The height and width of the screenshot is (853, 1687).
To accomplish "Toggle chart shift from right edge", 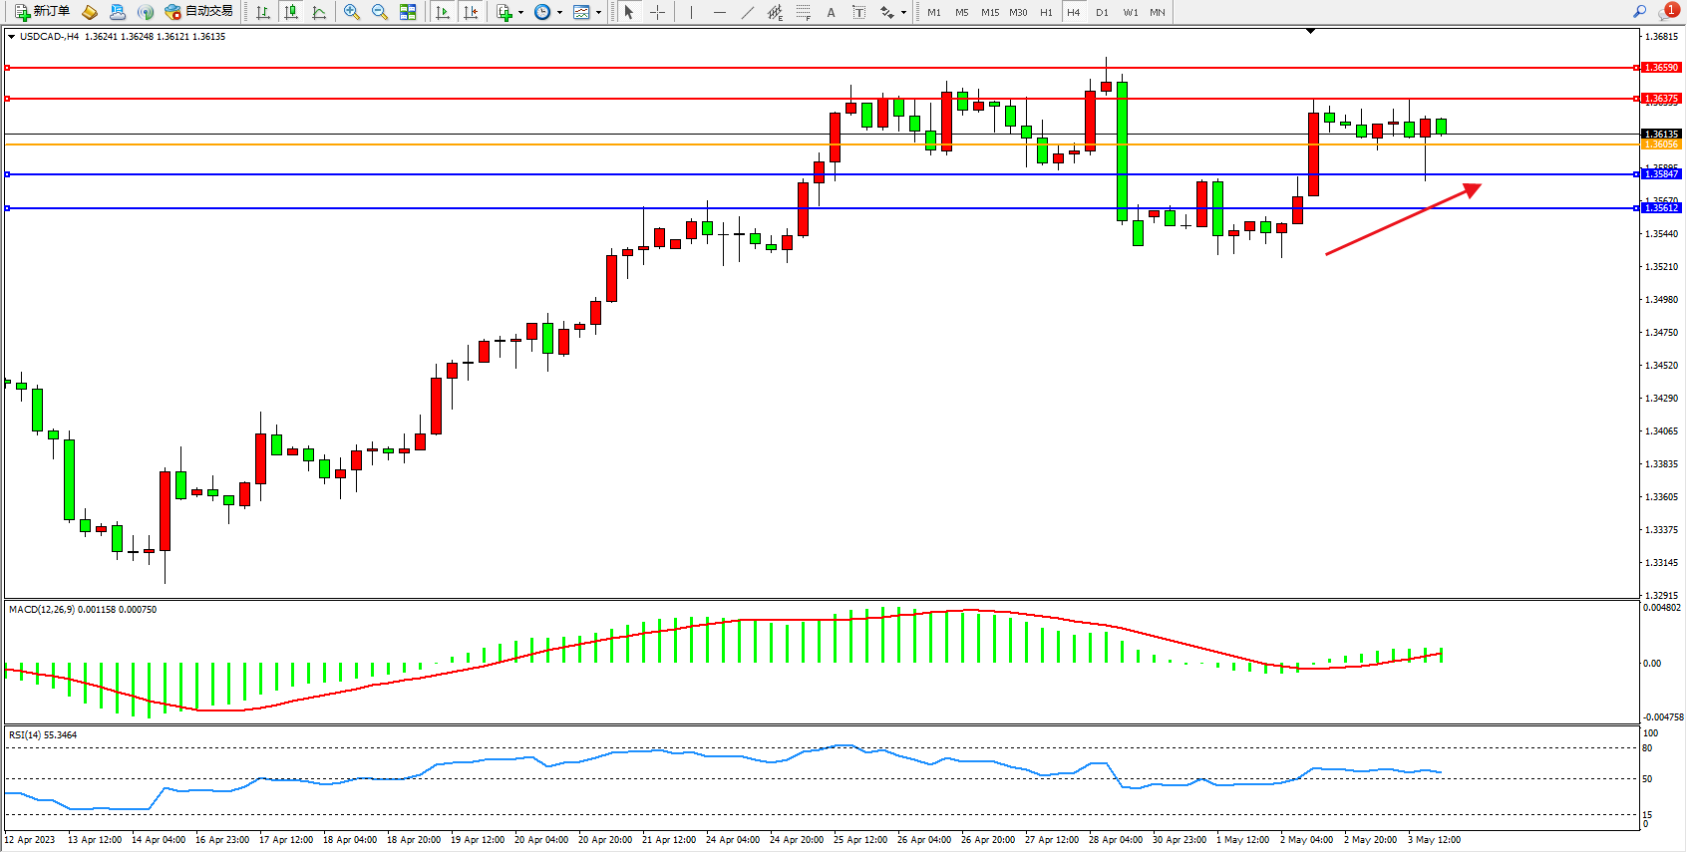I will 471,12.
